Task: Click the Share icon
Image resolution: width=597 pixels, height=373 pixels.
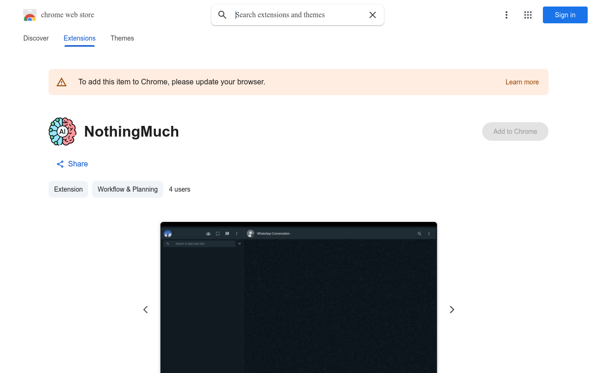Action: 60,164
